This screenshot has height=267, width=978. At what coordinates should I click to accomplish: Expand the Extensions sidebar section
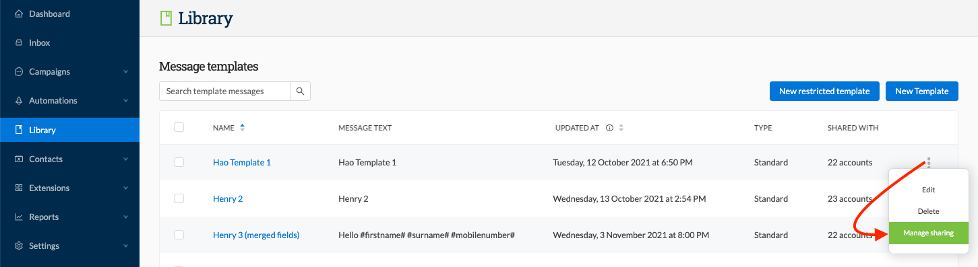(x=126, y=188)
